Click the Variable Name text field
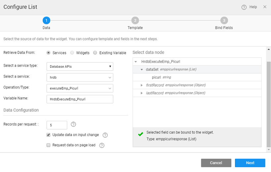The image size is (271, 172). click(x=80, y=99)
